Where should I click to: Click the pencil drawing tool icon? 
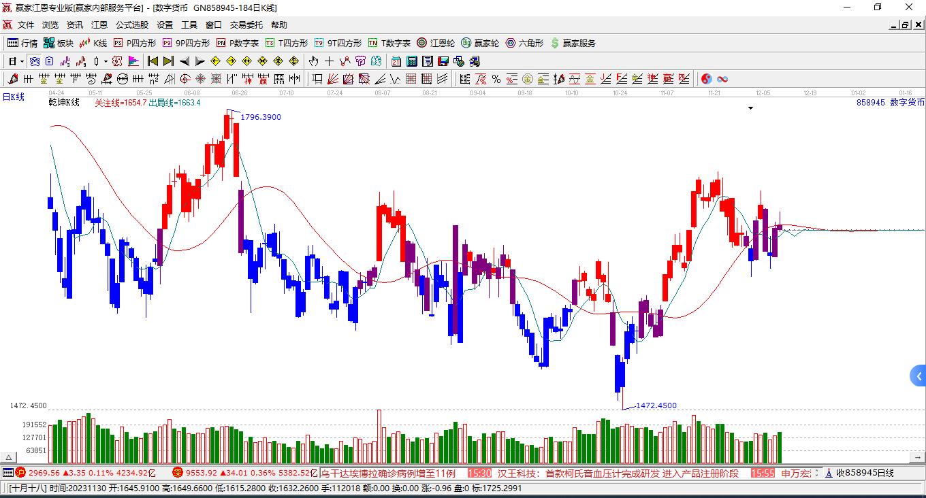[12, 79]
